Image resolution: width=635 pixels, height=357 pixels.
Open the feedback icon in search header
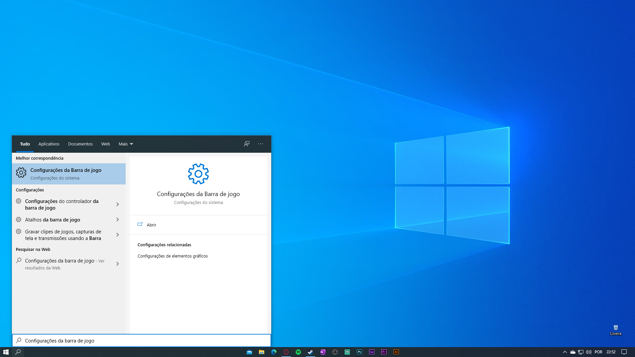[x=247, y=144]
